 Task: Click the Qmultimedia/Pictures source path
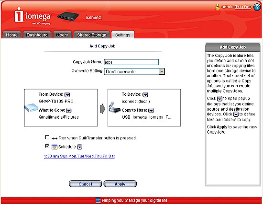point(59,117)
